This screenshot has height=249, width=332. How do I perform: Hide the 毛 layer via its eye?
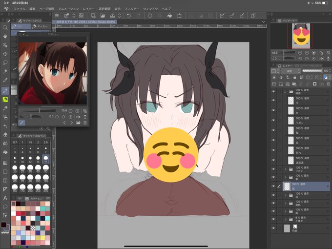click(x=273, y=101)
